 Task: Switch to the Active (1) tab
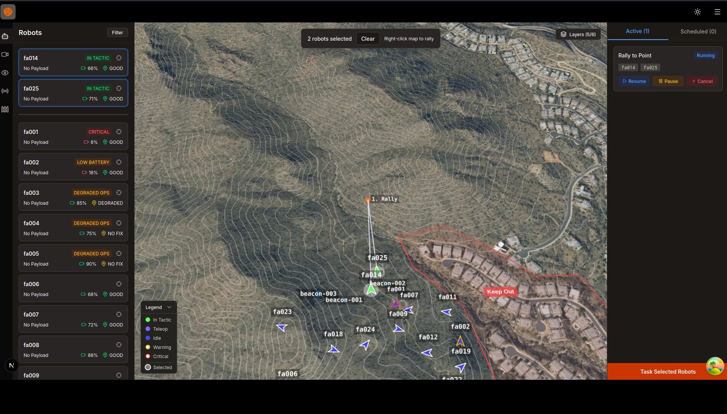[637, 31]
